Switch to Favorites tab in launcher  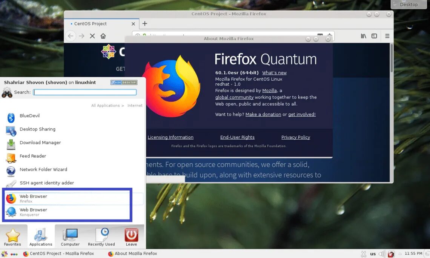[x=12, y=236]
